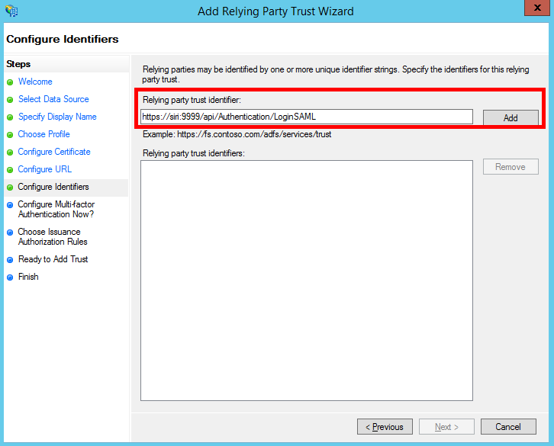Click the 'Relying party trust identifier:' label

pos(192,100)
